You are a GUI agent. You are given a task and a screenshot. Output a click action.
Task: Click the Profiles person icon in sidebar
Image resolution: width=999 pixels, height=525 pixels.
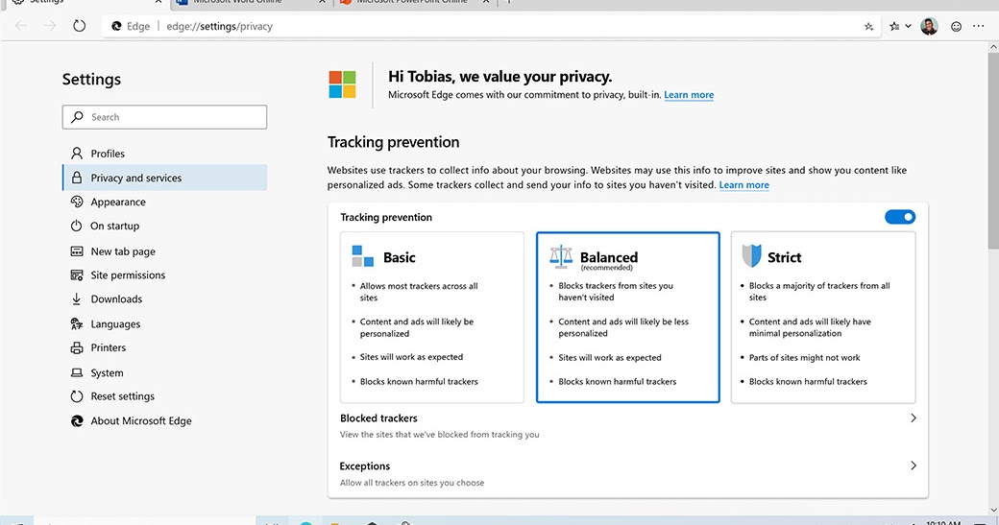[x=77, y=154]
